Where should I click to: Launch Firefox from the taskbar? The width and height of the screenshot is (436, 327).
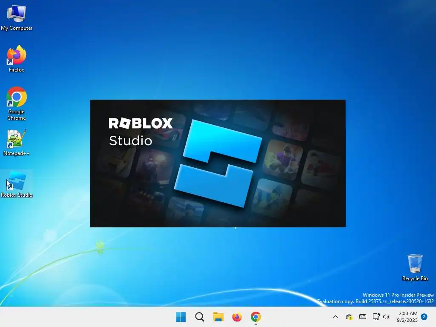pos(237,317)
